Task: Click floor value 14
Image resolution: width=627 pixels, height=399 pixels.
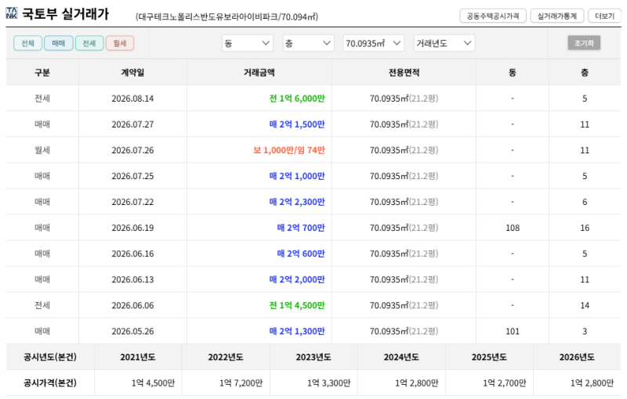Action: pyautogui.click(x=585, y=305)
